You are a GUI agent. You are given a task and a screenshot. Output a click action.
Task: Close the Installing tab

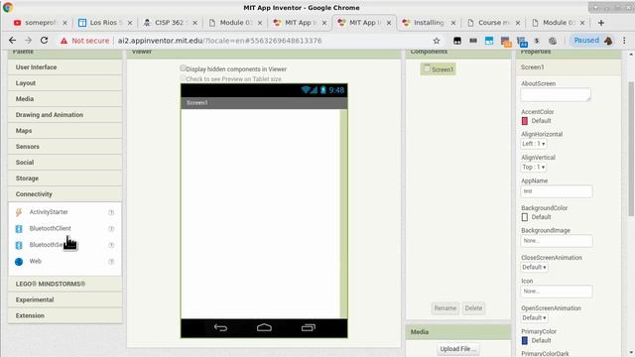click(x=453, y=23)
